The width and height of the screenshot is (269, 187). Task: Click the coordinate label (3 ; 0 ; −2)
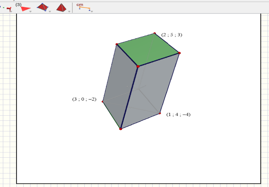tap(84, 99)
